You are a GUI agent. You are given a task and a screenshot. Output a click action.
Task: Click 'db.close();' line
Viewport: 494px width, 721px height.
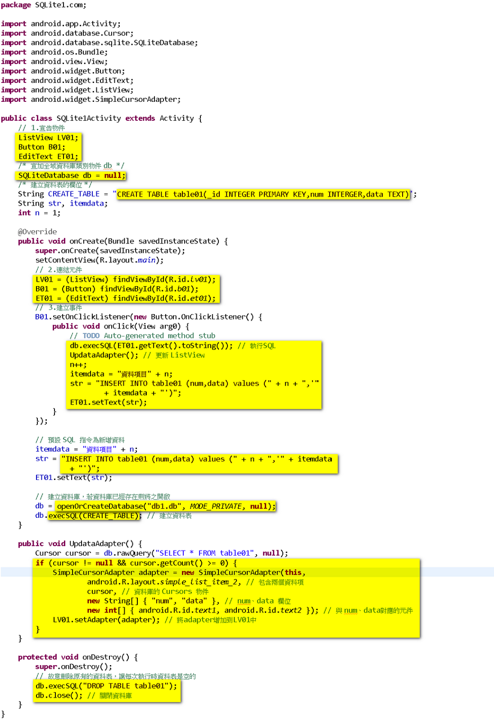59,696
